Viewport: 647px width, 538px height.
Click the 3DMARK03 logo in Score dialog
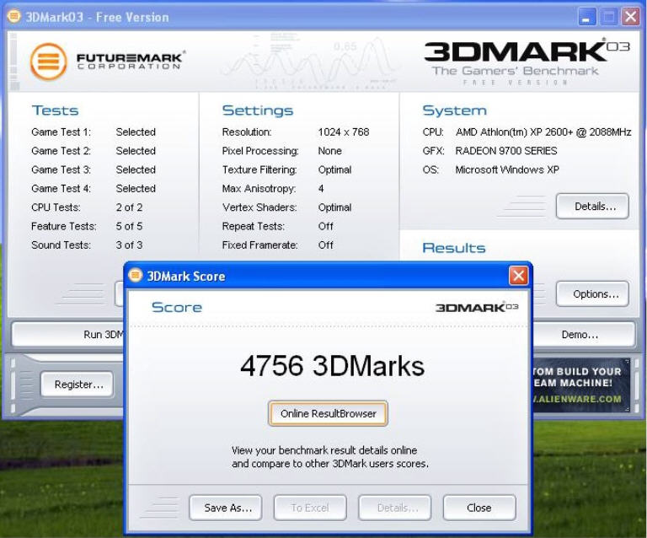[x=477, y=307]
